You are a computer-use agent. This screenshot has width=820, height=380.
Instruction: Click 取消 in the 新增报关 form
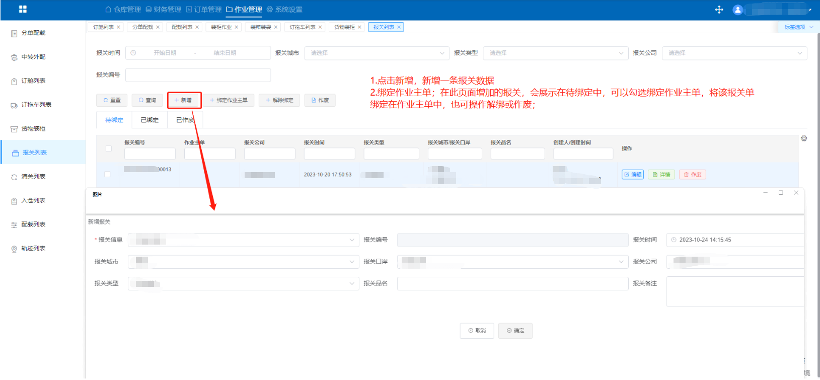pyautogui.click(x=477, y=331)
